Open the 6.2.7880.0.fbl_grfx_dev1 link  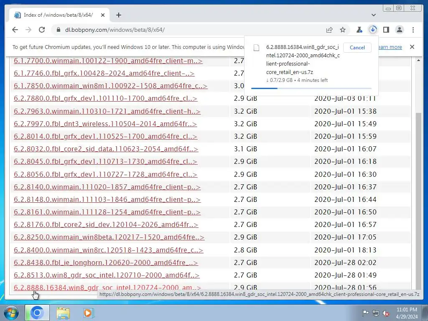tap(105, 99)
